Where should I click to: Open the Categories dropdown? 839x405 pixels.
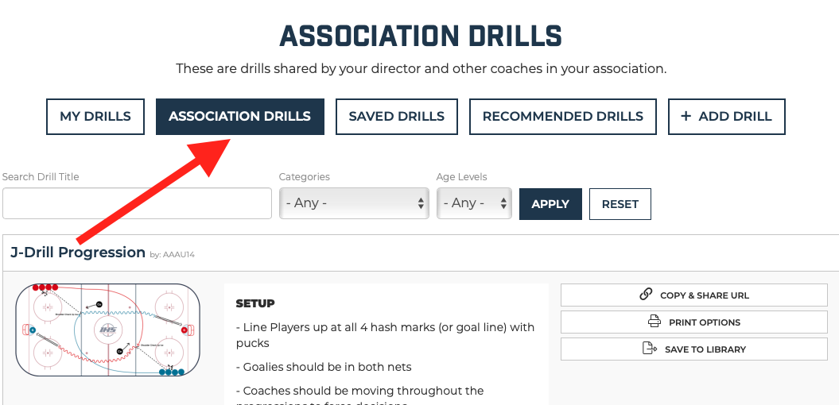pyautogui.click(x=354, y=203)
